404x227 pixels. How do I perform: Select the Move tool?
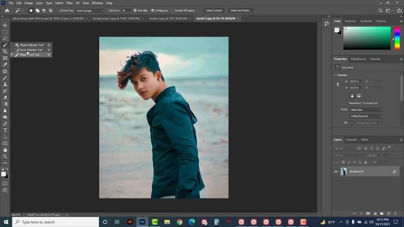click(x=5, y=25)
